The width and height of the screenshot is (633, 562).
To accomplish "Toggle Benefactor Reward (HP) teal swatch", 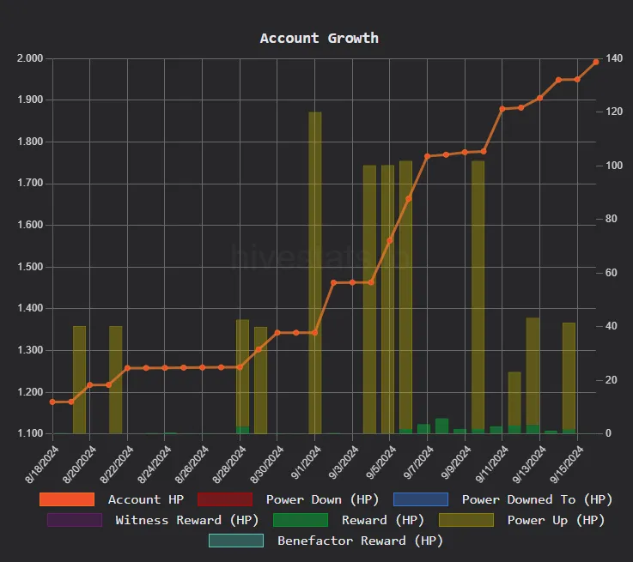I will [236, 541].
